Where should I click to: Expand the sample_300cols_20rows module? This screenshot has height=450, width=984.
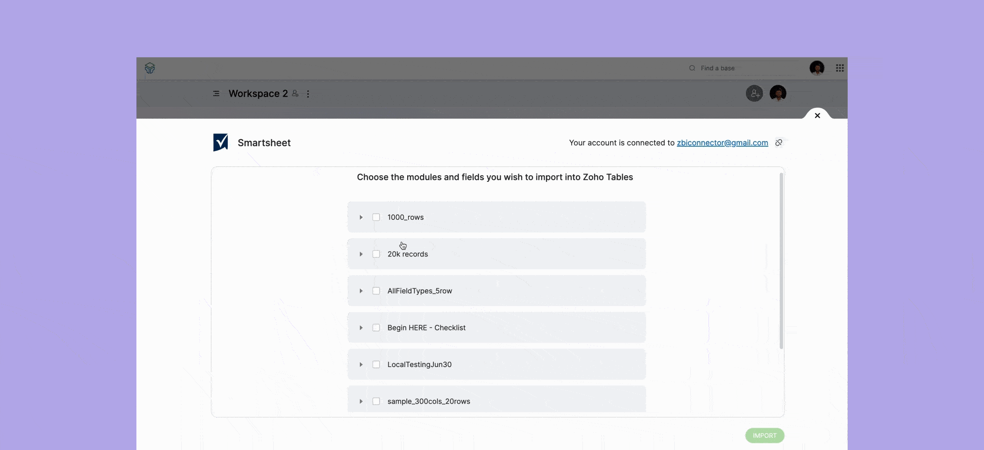pyautogui.click(x=361, y=401)
